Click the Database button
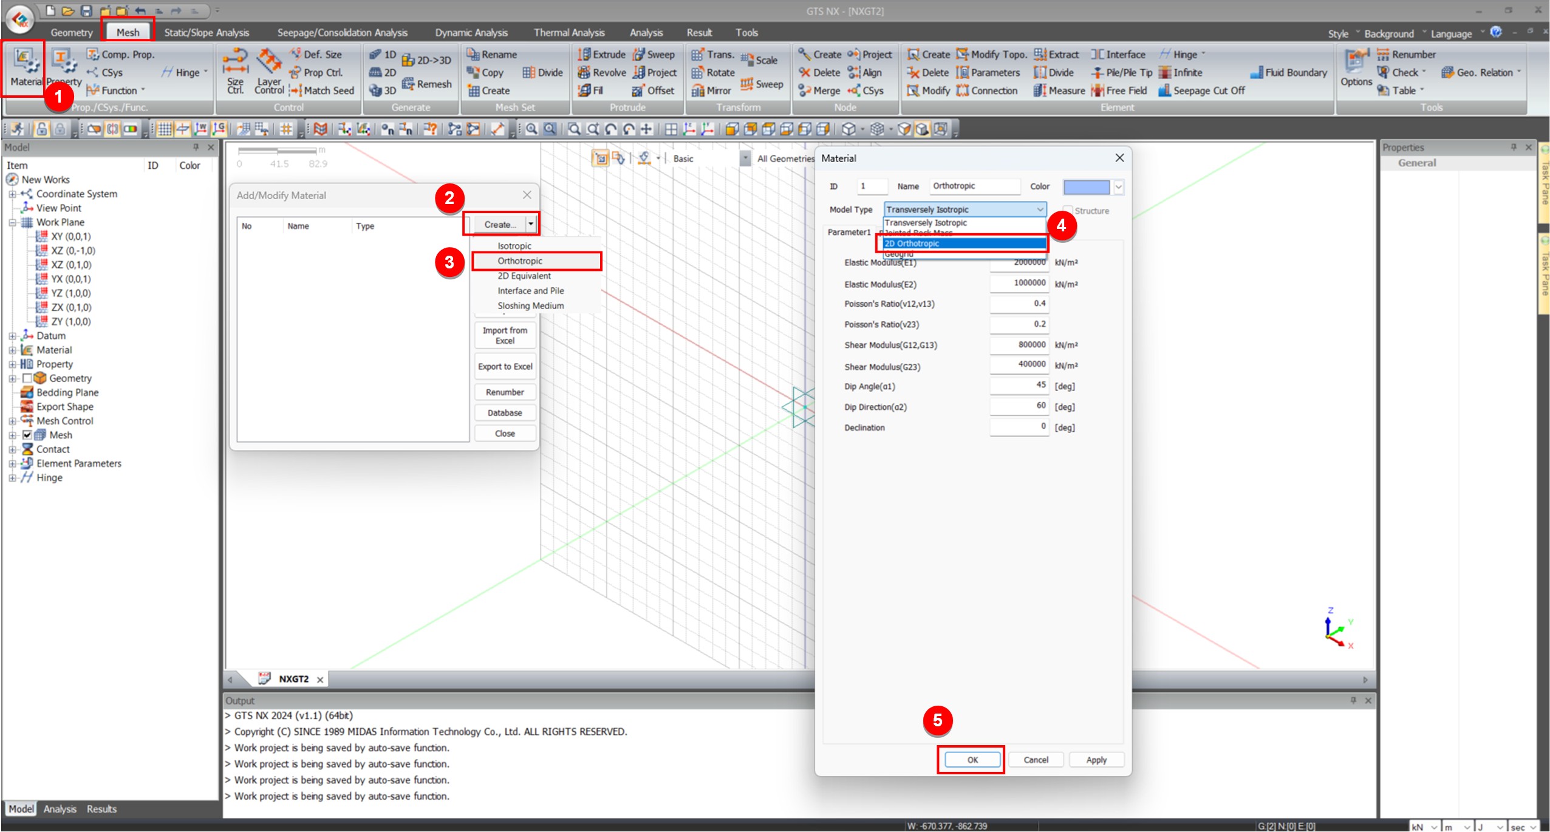The height and width of the screenshot is (832, 1550). [x=505, y=413]
